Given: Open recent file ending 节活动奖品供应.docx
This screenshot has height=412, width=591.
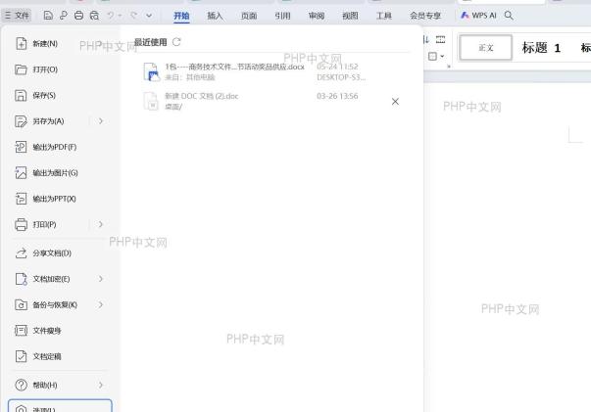Looking at the screenshot, I should [x=271, y=71].
